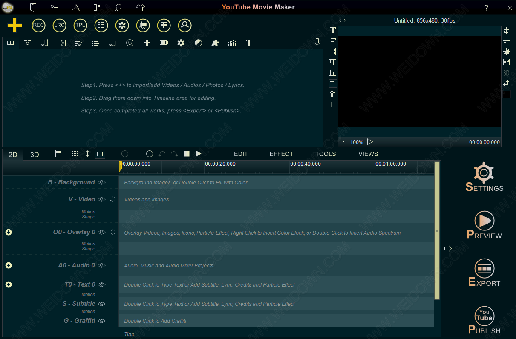This screenshot has height=339, width=516.
Task: Mute the V - Video track speaker
Action: tap(112, 199)
